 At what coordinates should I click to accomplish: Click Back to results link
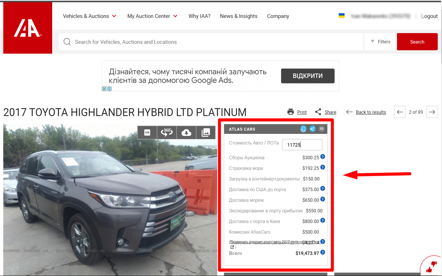pyautogui.click(x=371, y=112)
